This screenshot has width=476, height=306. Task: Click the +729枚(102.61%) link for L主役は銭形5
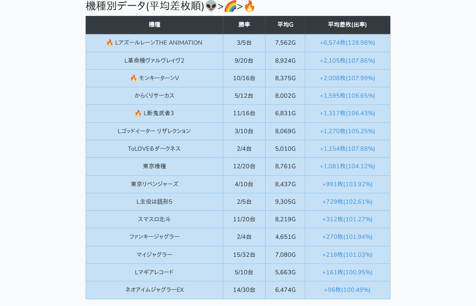[x=347, y=202]
